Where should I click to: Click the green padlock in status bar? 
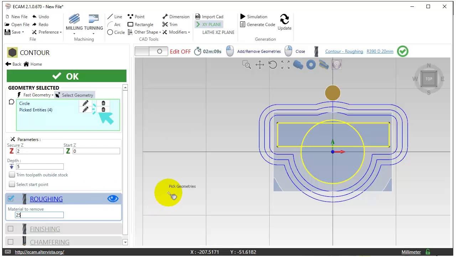point(428,252)
